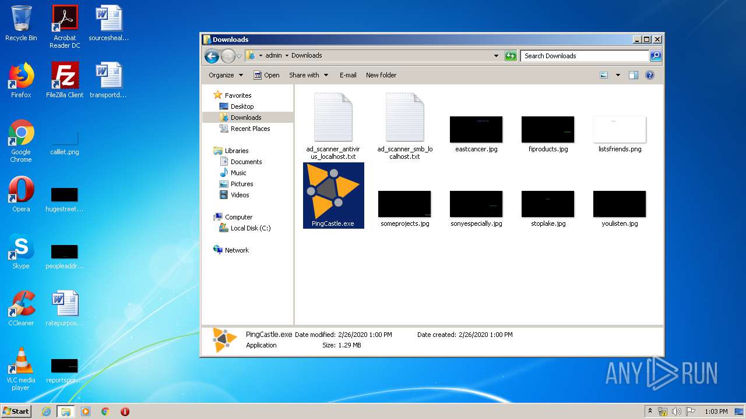Screen dimensions: 746x419
Task: Select Opera desktop icon
Action: coord(21,194)
